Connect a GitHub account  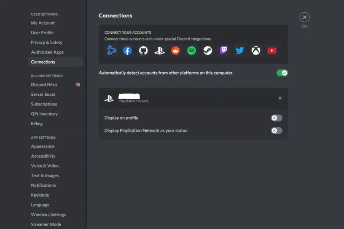[x=143, y=51]
